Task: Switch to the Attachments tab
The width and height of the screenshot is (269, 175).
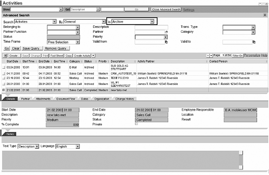Action: [43, 99]
